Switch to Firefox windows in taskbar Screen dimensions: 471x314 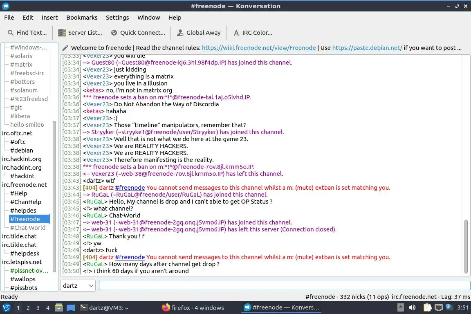pyautogui.click(x=193, y=308)
